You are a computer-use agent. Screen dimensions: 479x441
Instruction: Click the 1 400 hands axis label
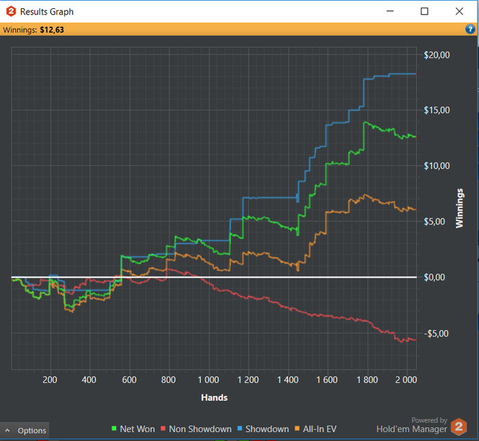click(x=288, y=379)
